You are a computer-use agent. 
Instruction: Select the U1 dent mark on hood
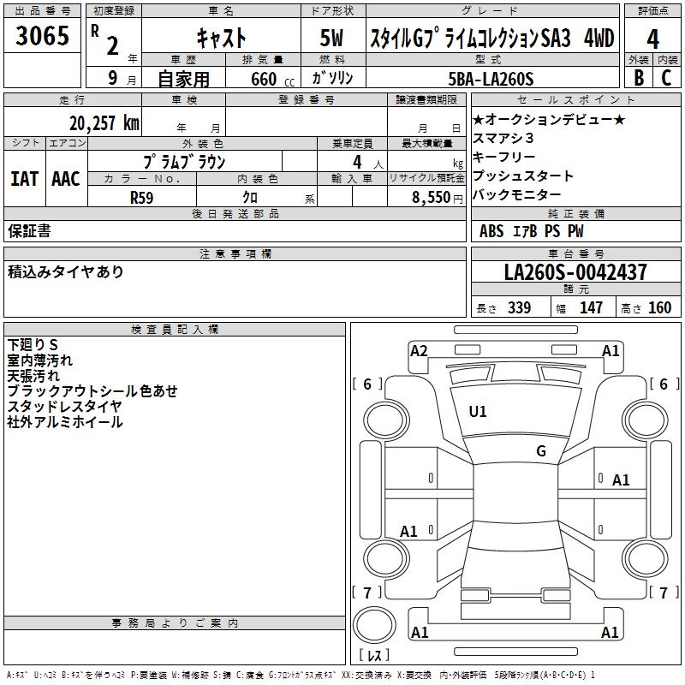[478, 412]
